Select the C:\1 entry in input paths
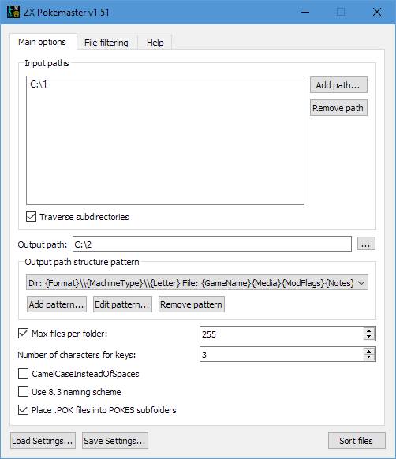 pos(39,84)
